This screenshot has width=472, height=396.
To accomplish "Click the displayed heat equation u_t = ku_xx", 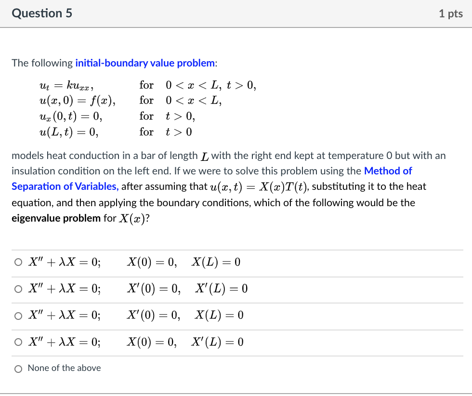I will point(60,85).
